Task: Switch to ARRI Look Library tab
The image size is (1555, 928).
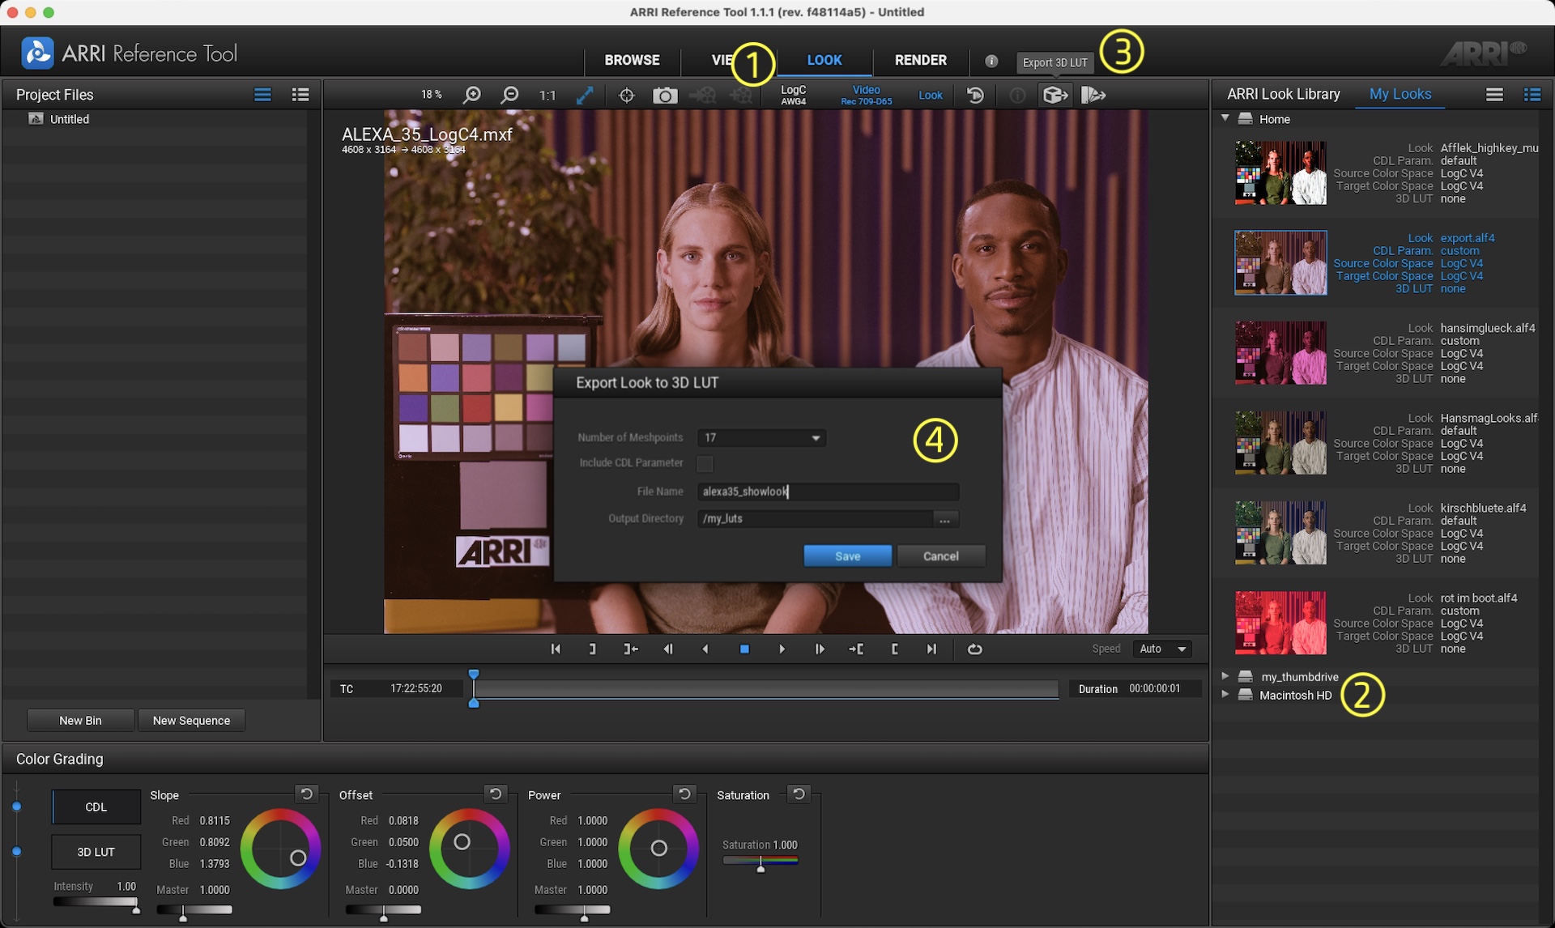Action: click(x=1283, y=95)
